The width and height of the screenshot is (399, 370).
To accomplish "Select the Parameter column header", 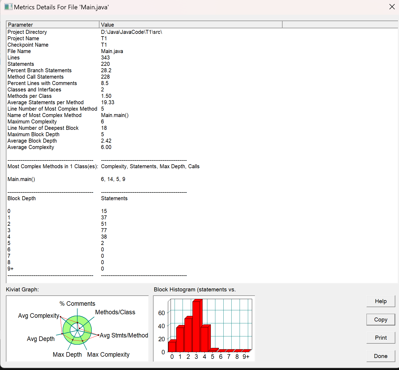I will (x=53, y=25).
